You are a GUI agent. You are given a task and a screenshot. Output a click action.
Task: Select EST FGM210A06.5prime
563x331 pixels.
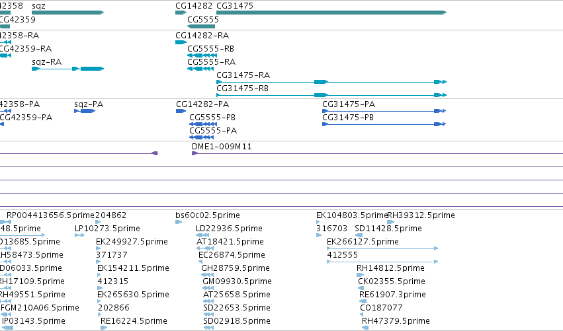click(x=40, y=308)
